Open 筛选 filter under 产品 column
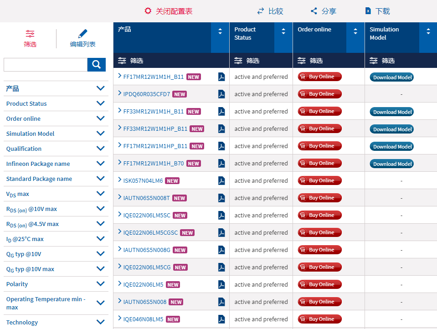 (130, 61)
